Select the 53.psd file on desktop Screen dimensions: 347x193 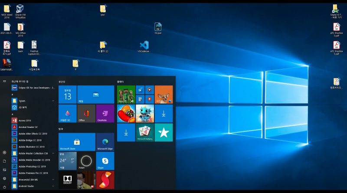pos(158,28)
